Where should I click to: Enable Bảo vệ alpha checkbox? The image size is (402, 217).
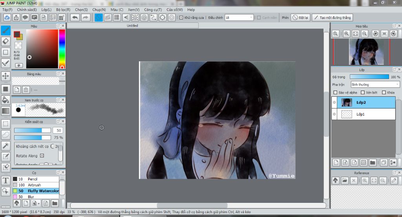(x=335, y=92)
